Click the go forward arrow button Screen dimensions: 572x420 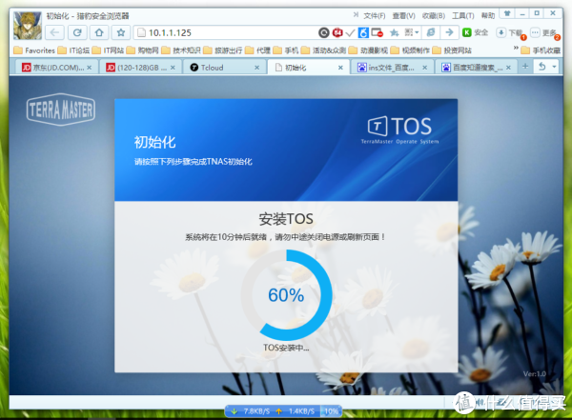[x=449, y=32]
